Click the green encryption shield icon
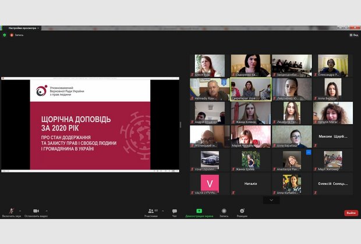The width and height of the screenshot is (361, 244). [x=5, y=35]
